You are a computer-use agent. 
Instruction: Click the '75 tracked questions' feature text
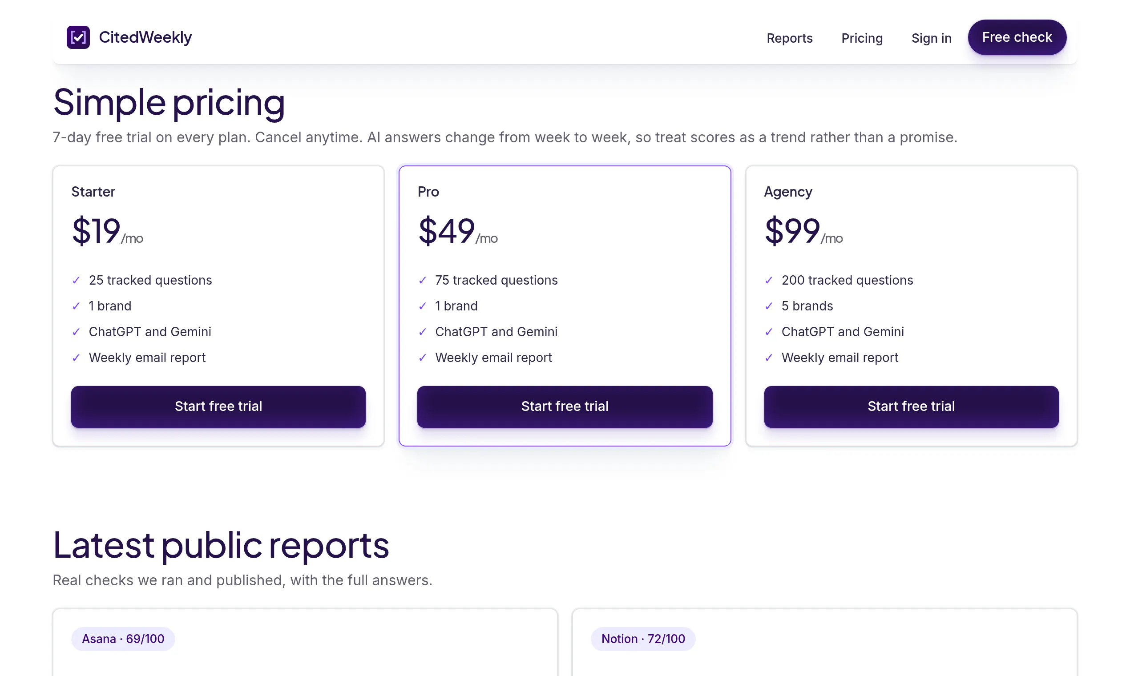coord(496,280)
